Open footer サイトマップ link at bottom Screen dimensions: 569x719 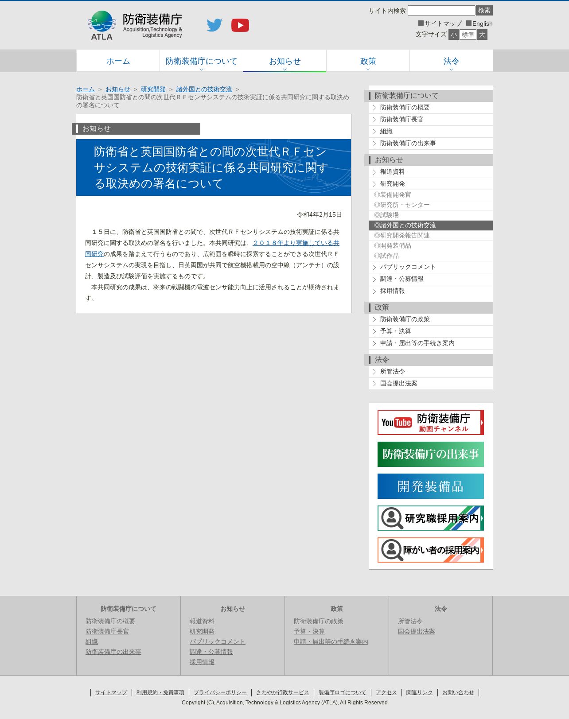(111, 692)
